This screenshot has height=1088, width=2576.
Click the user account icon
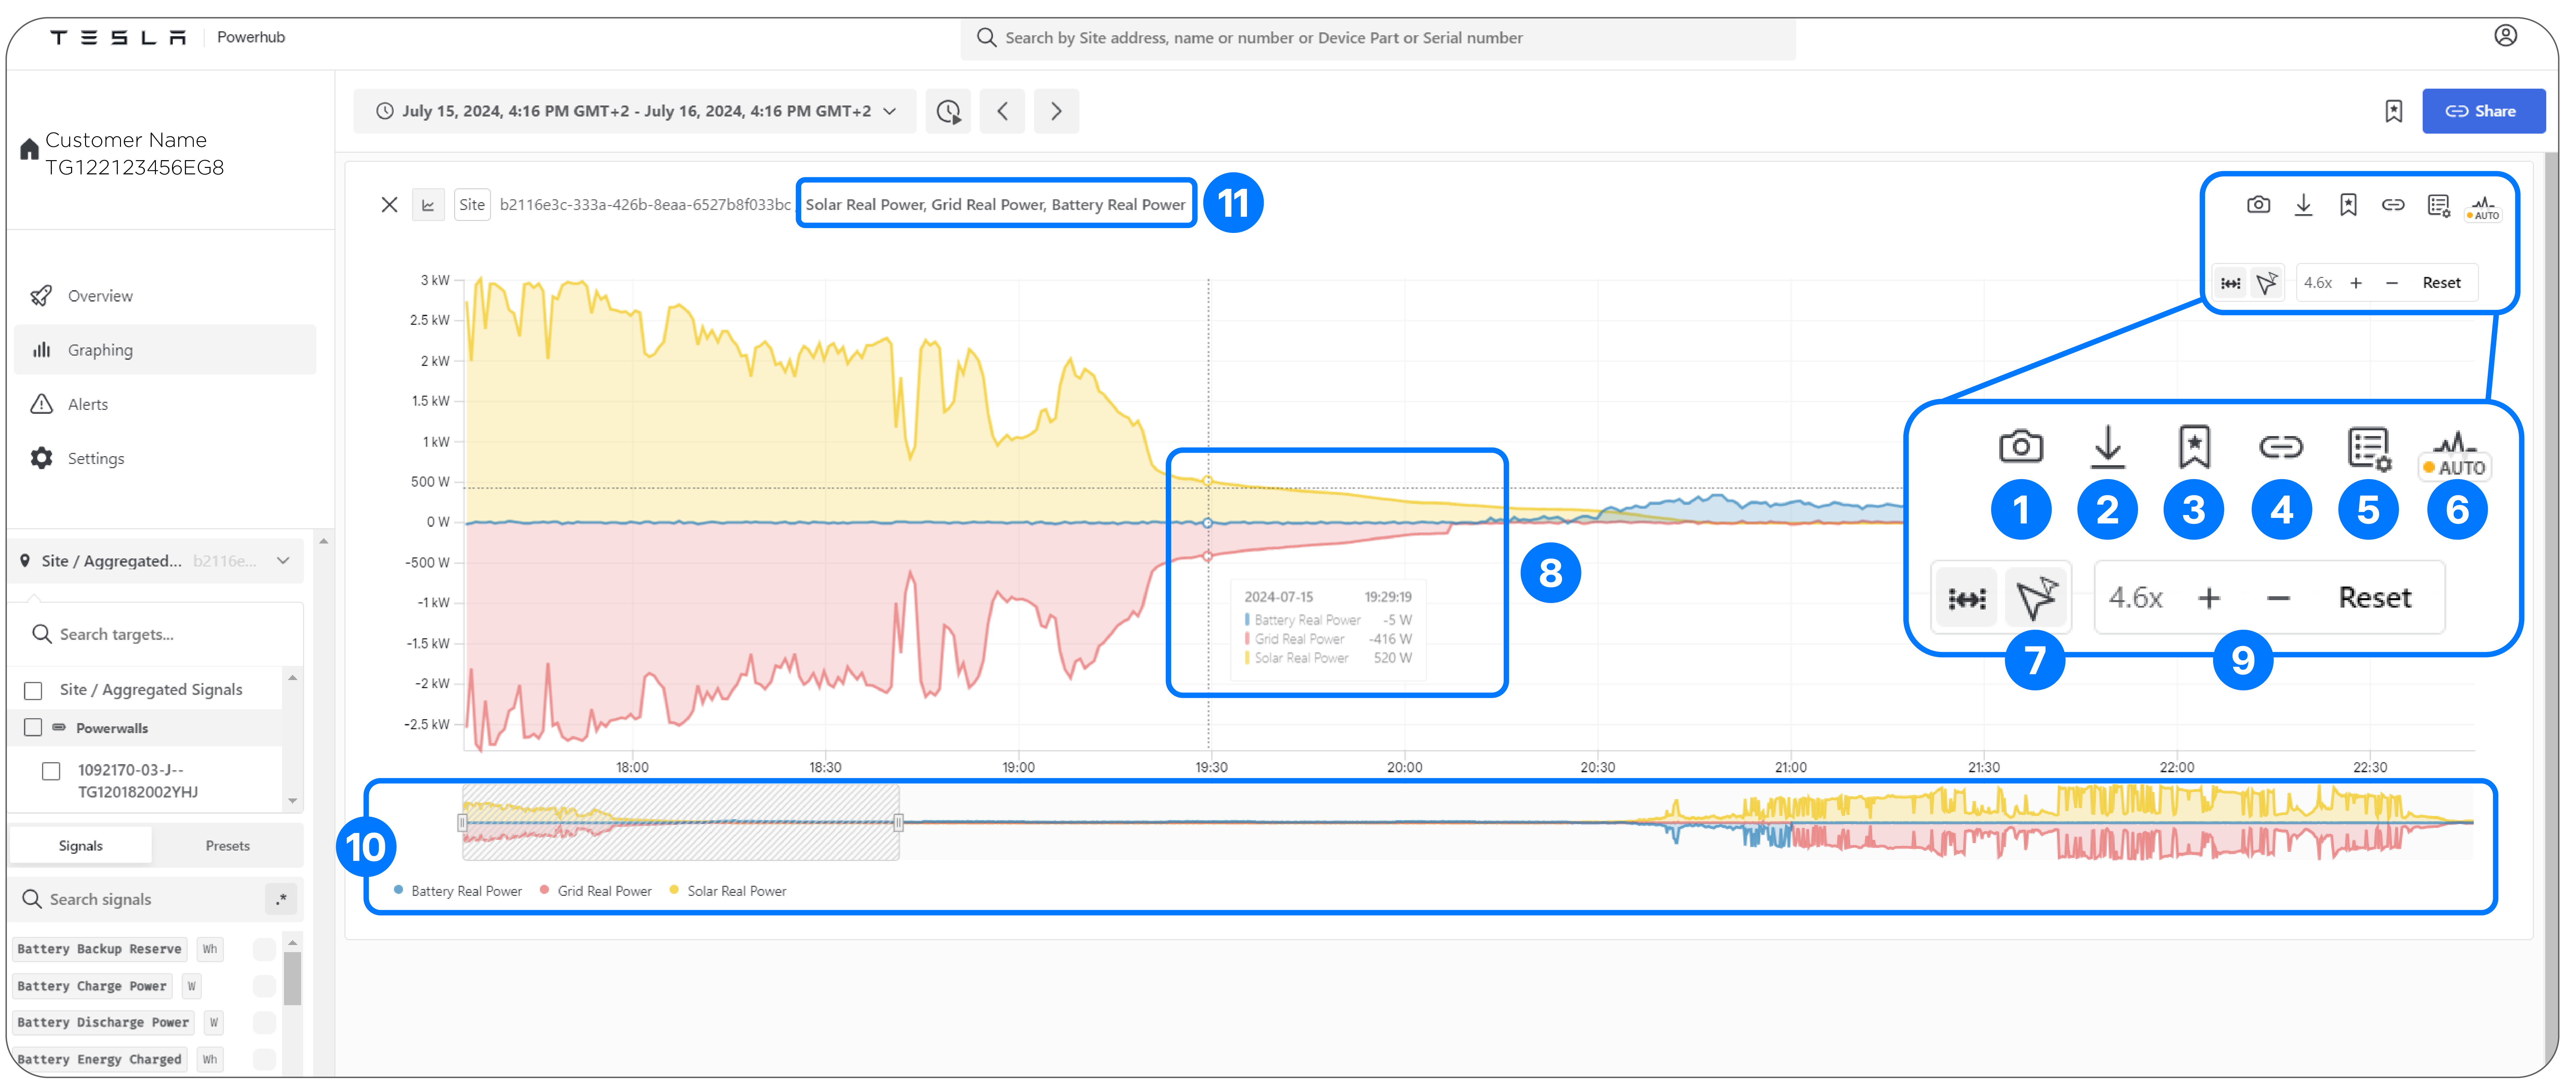[x=2505, y=36]
